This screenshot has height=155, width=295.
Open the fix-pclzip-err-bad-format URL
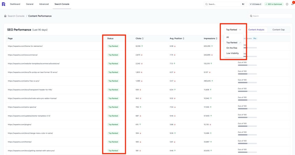click(x=33, y=72)
